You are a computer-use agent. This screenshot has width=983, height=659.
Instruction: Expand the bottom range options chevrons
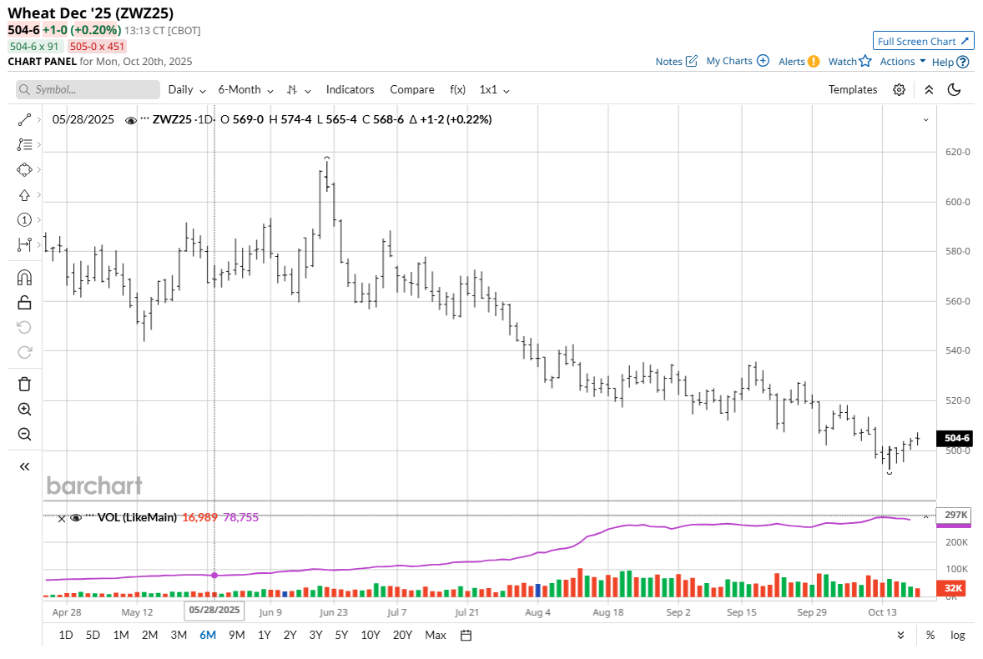tap(901, 635)
